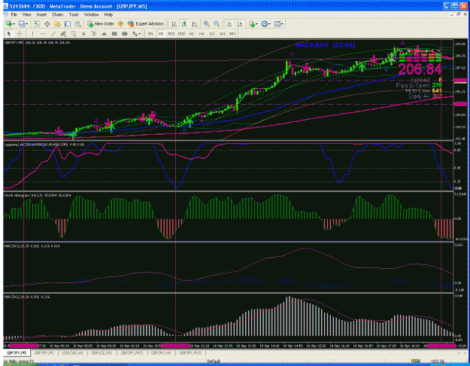Pick the horizontal line tool
Screen dimensions: 470x366
coord(43,34)
